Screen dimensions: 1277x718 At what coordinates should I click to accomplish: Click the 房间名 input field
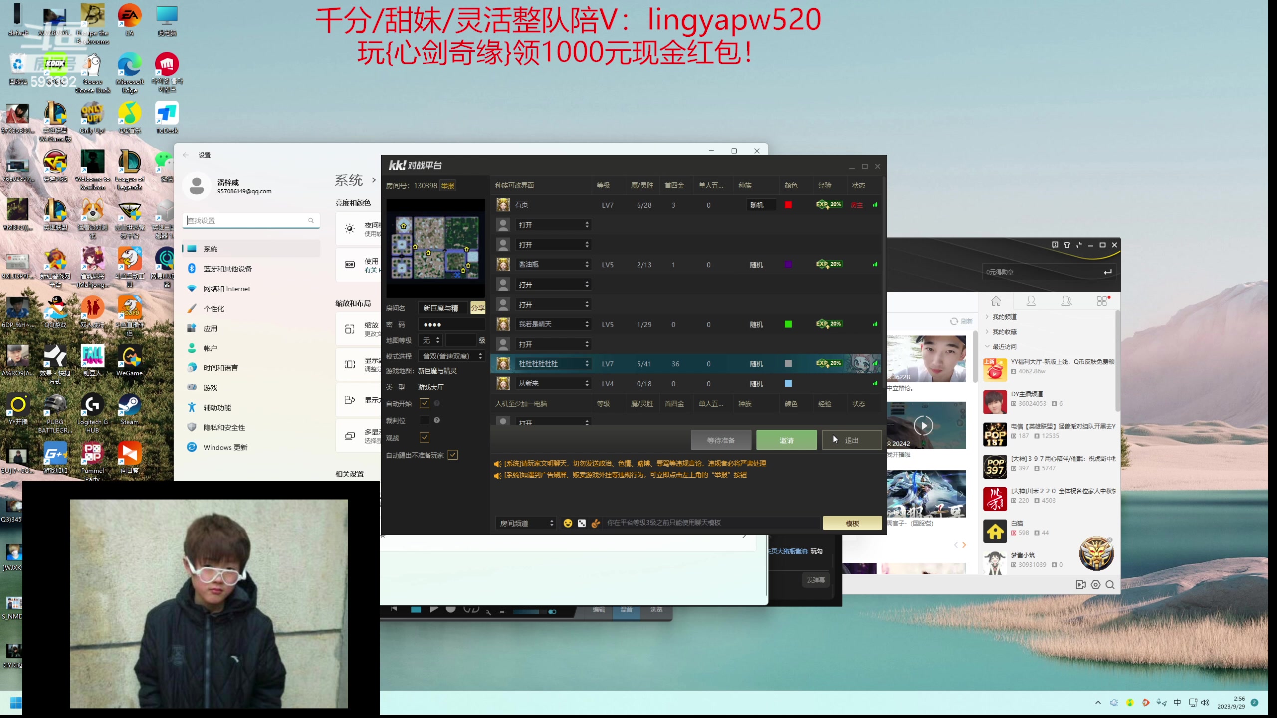[443, 308]
